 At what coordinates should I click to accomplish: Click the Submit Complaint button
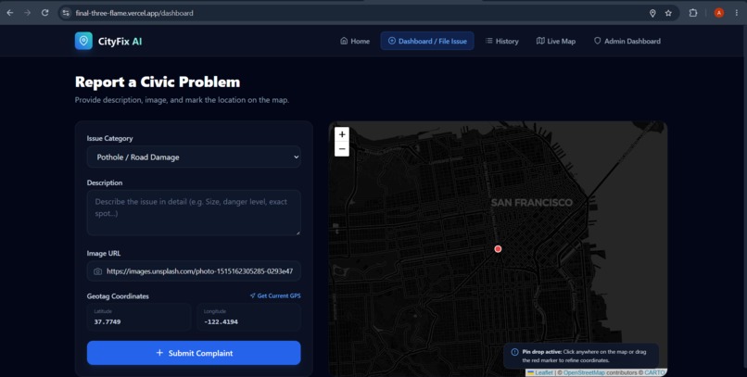pyautogui.click(x=194, y=353)
